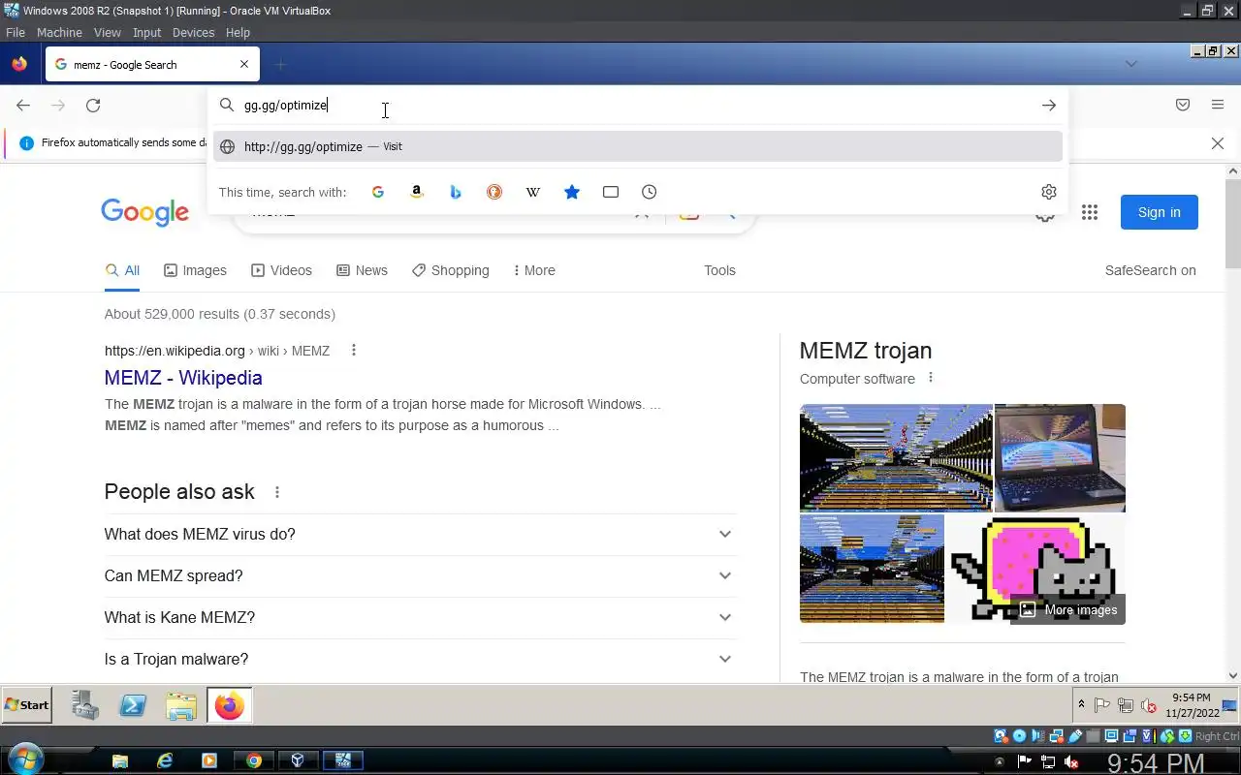Image resolution: width=1241 pixels, height=775 pixels.
Task: Reload the current page
Action: 93,105
